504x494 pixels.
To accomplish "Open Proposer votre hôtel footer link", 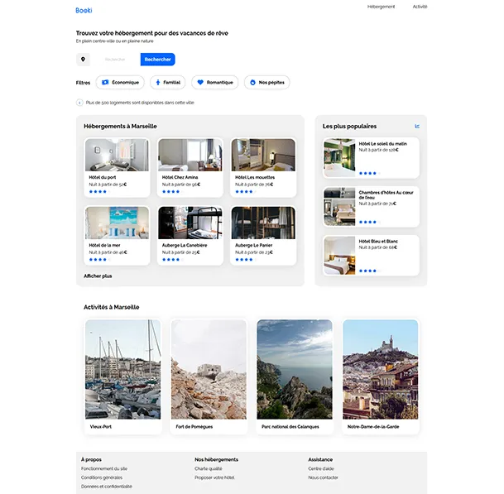I will tap(214, 477).
